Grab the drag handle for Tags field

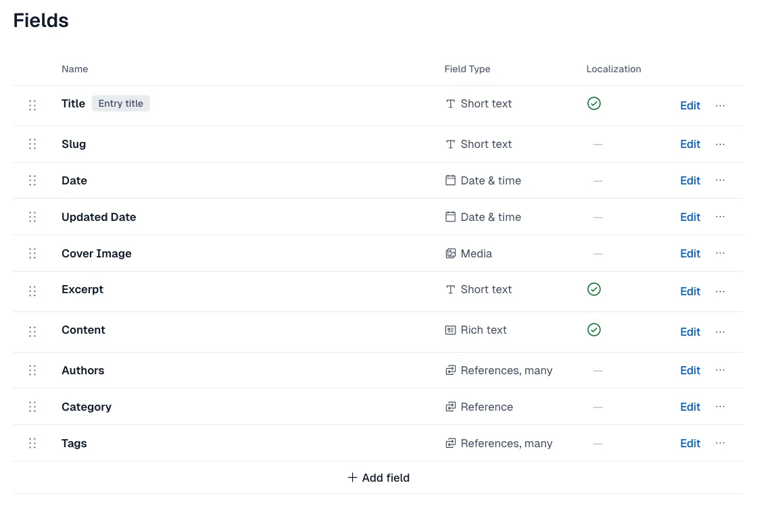point(32,443)
